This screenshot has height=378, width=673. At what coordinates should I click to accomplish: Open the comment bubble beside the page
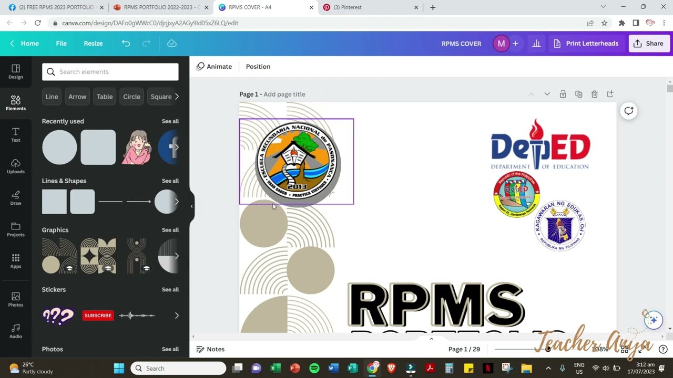629,110
